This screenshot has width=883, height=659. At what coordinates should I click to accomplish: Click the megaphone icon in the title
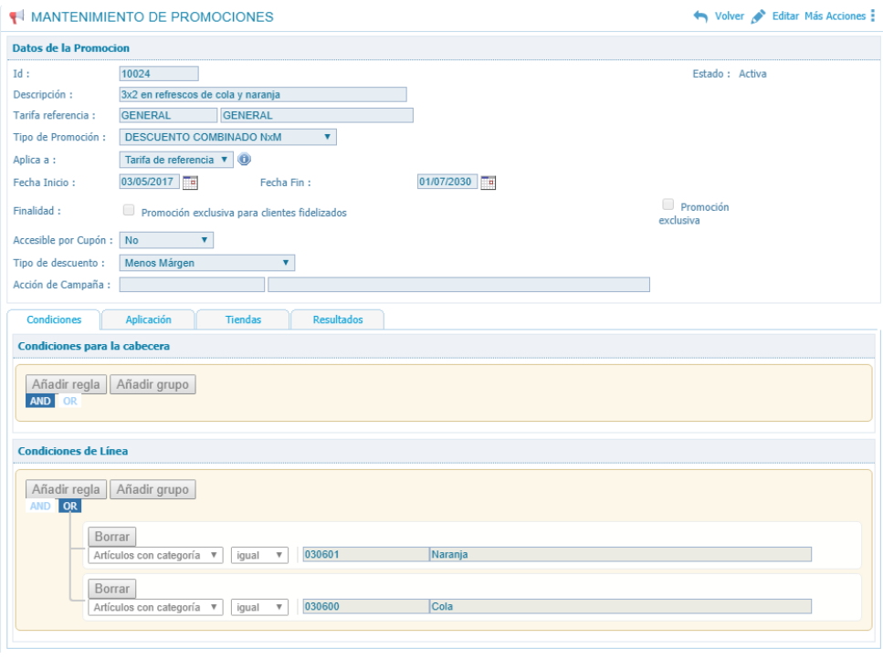click(16, 17)
